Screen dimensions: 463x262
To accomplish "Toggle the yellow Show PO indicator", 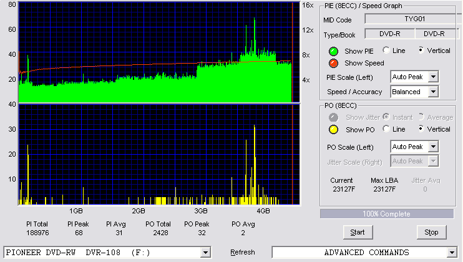I will coord(333,130).
